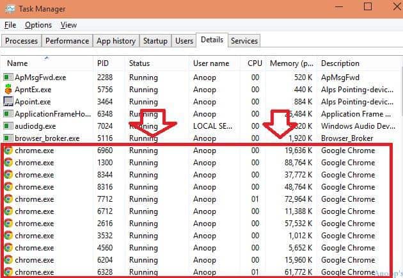The image size is (403, 278).
Task: Click the Windows Audio Dev... description
Action: (358, 126)
